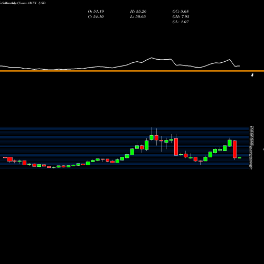264x264 pixels.
Task: Click the OC: 5.68 reading
Action: (181, 11)
